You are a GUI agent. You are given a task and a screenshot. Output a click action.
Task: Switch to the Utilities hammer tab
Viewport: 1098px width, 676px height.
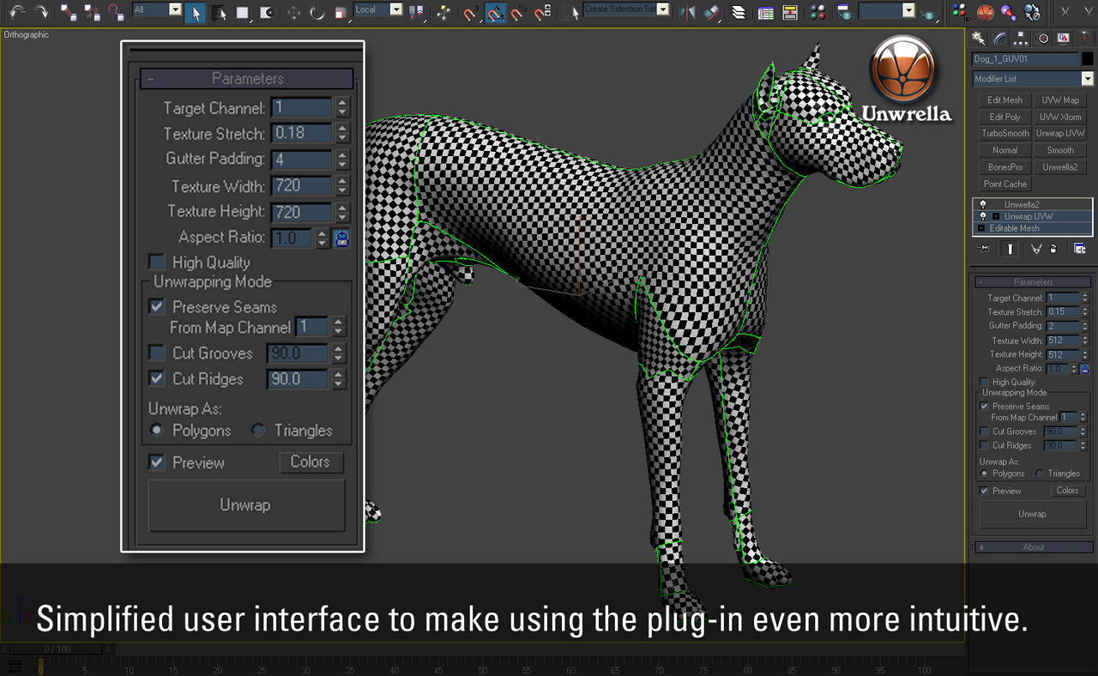(1085, 38)
